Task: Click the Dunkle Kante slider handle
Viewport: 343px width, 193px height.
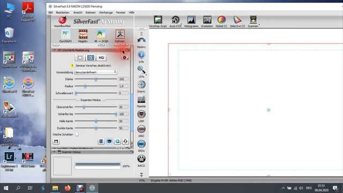Action: (x=96, y=128)
